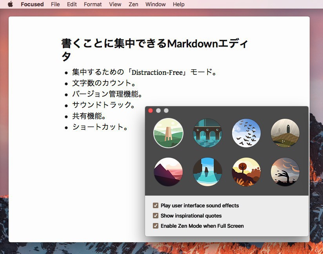Close the soundtrack preferences panel
This screenshot has width=323, height=254.
click(151, 111)
